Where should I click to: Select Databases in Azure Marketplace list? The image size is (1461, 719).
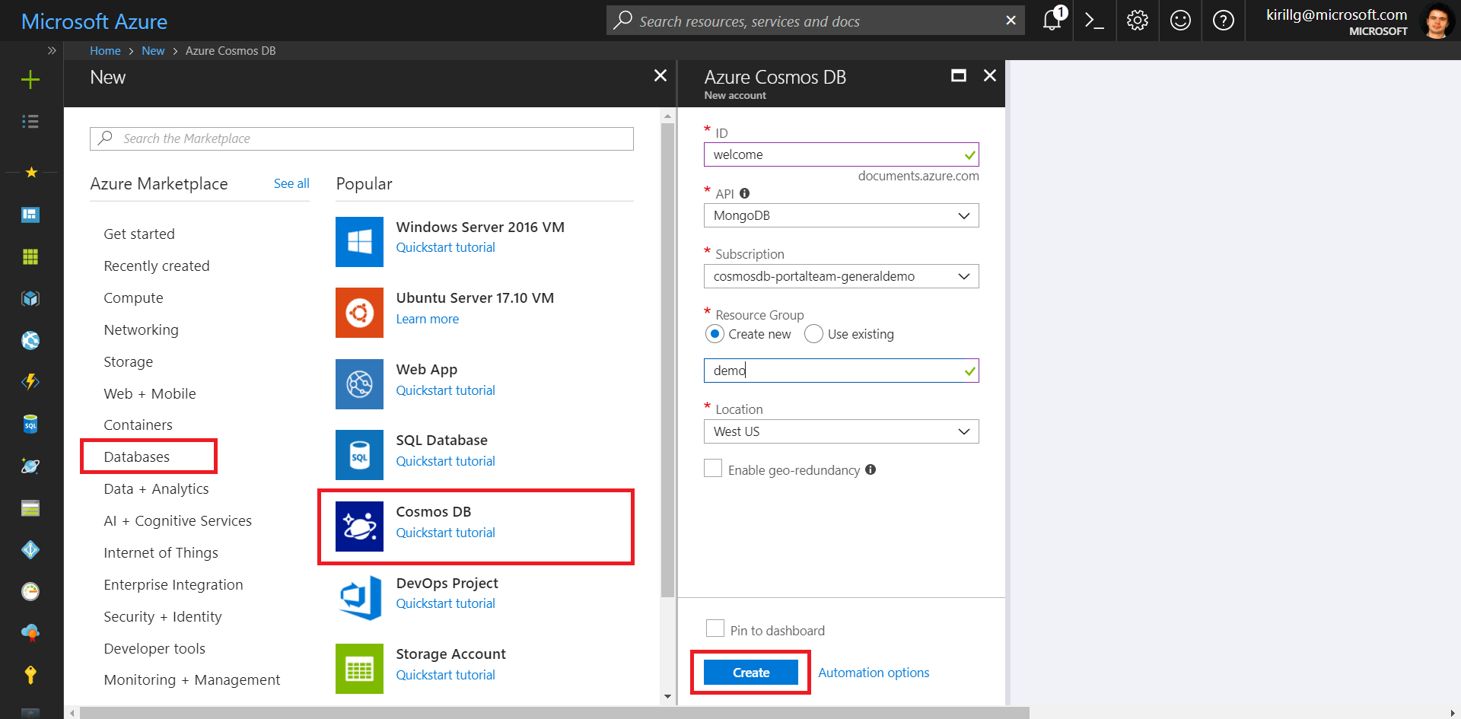[x=137, y=457]
